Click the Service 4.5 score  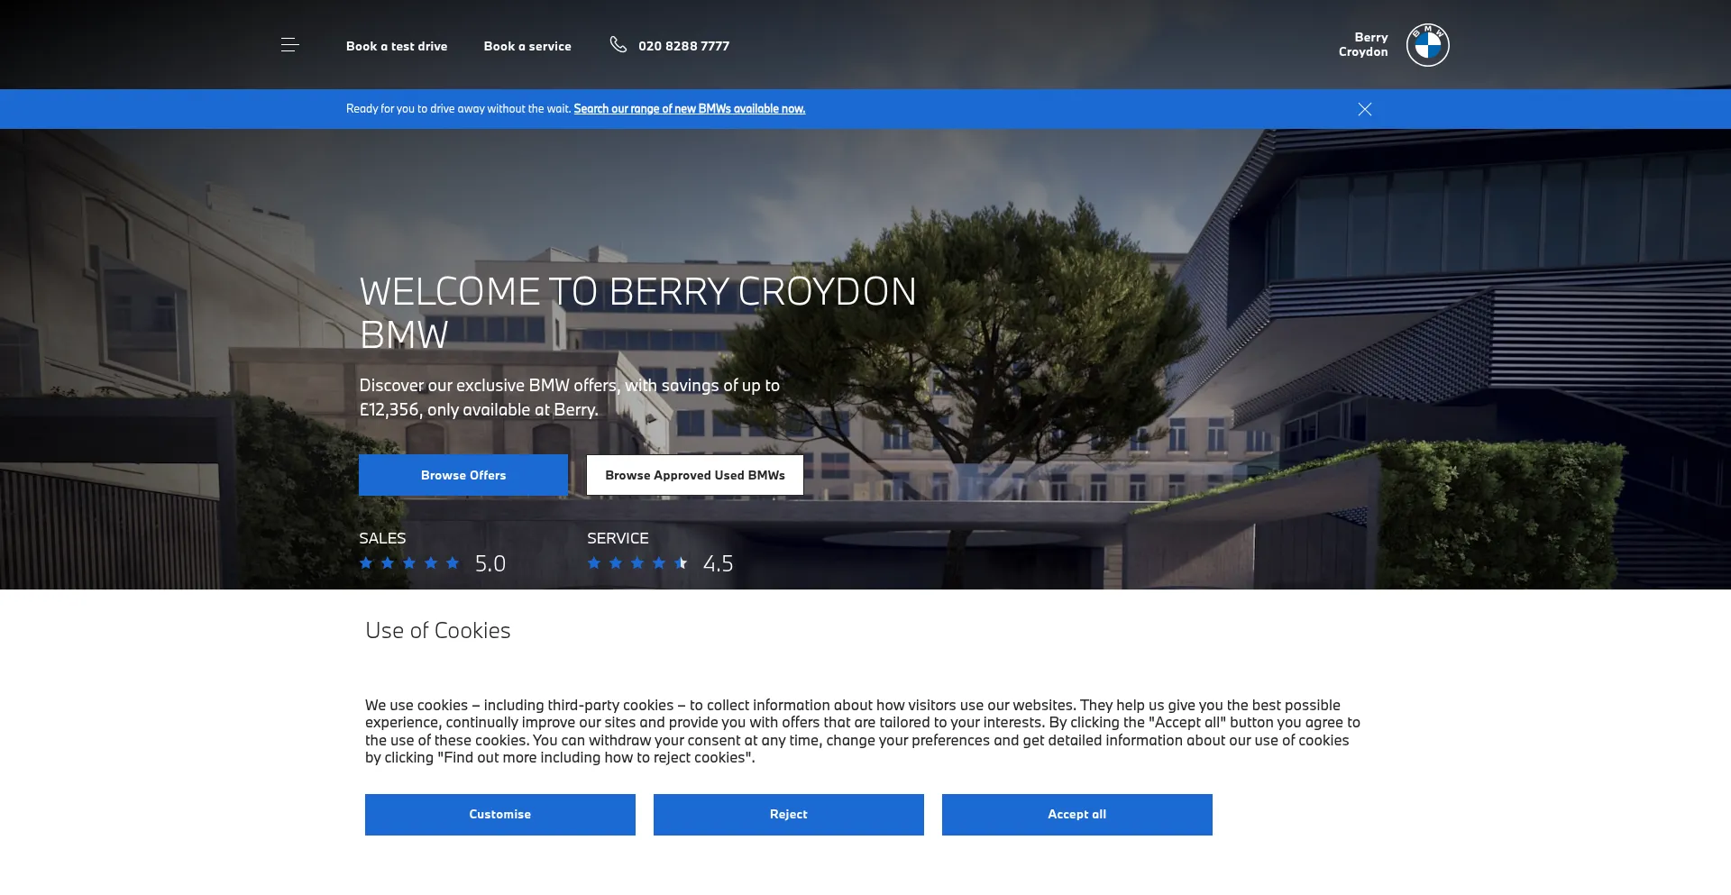[x=718, y=563]
